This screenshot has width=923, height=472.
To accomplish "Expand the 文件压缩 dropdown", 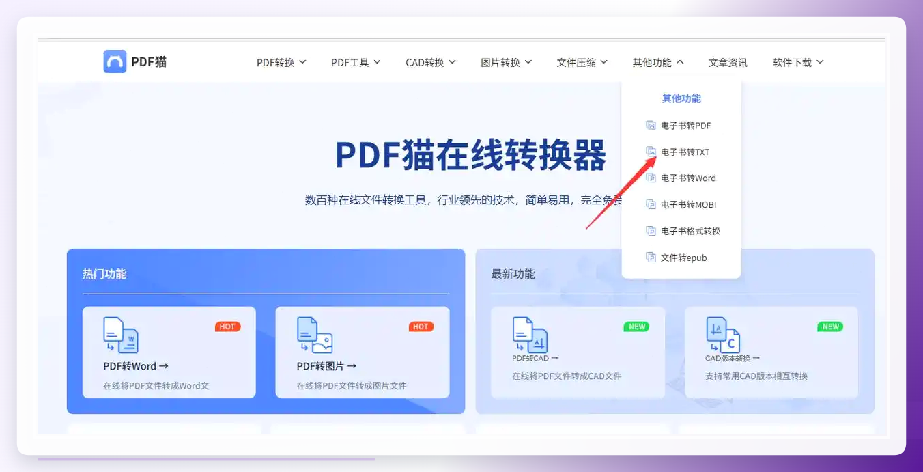I will point(582,62).
